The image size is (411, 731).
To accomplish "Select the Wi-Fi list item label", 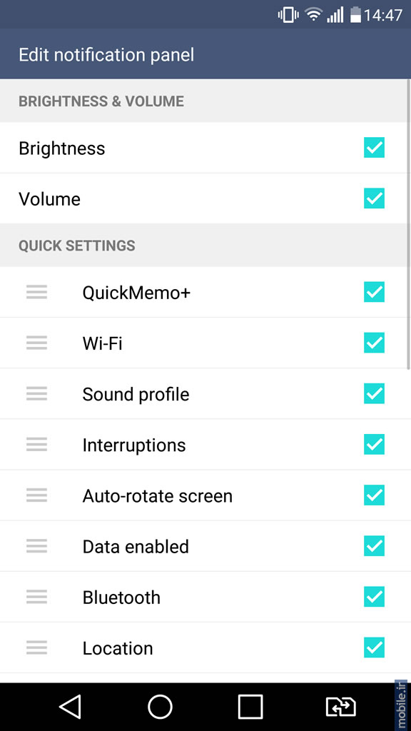I will (x=103, y=343).
